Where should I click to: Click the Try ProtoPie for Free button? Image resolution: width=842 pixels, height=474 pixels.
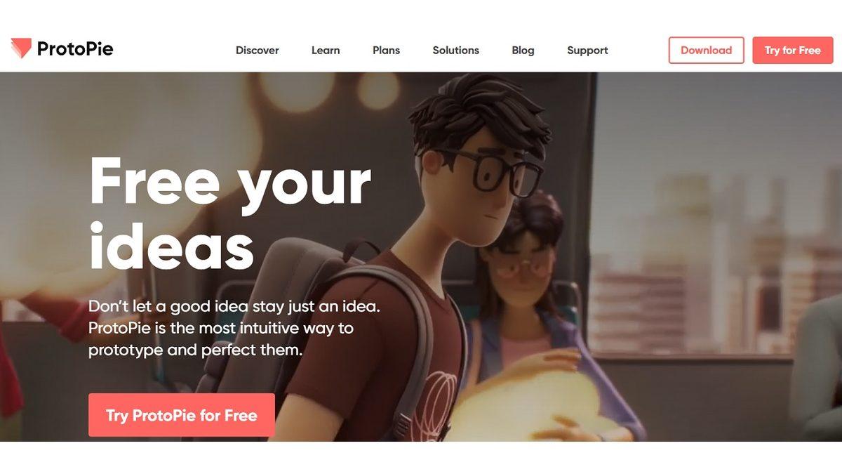[182, 415]
